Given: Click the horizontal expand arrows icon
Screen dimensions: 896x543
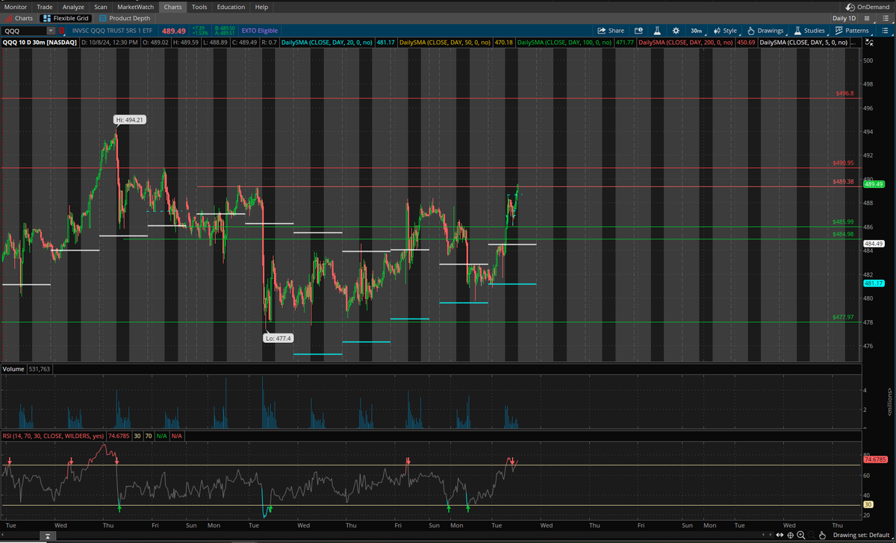Looking at the screenshot, I should pyautogui.click(x=780, y=535).
